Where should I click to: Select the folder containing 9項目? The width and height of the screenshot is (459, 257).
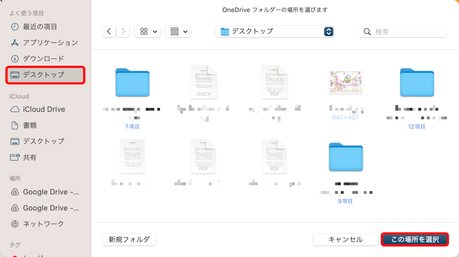click(346, 157)
